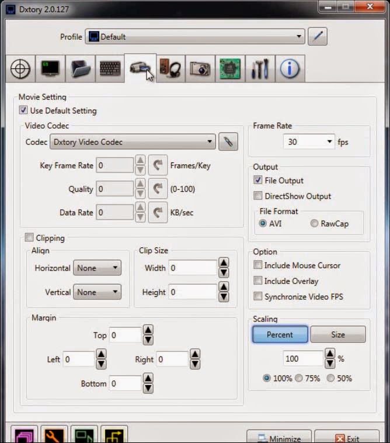
Task: Open the Overlay monitor tab
Action: 50,68
